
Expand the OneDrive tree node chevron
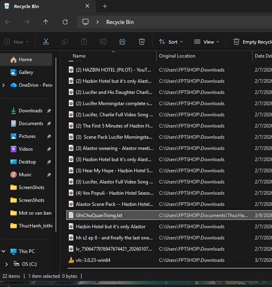4,85
